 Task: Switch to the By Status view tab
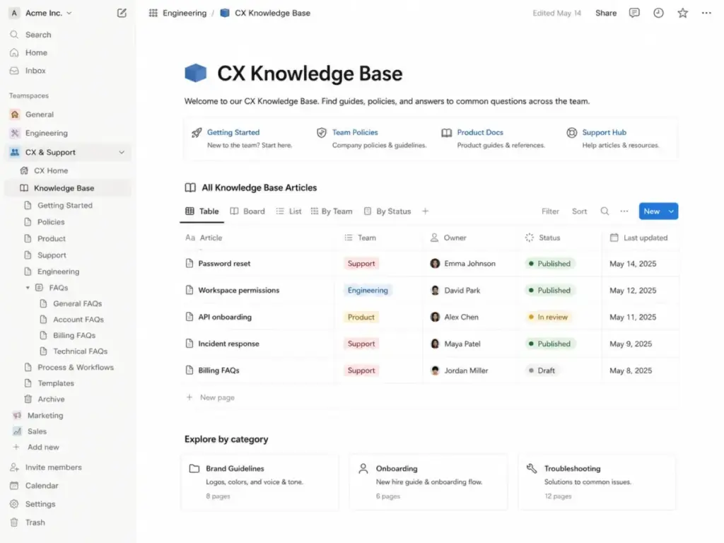pyautogui.click(x=387, y=211)
